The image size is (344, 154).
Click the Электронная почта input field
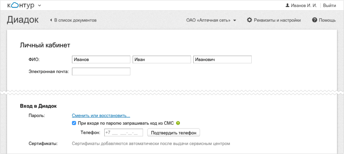click(x=101, y=71)
